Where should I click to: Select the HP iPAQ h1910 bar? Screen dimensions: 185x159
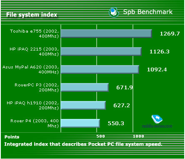(83, 105)
